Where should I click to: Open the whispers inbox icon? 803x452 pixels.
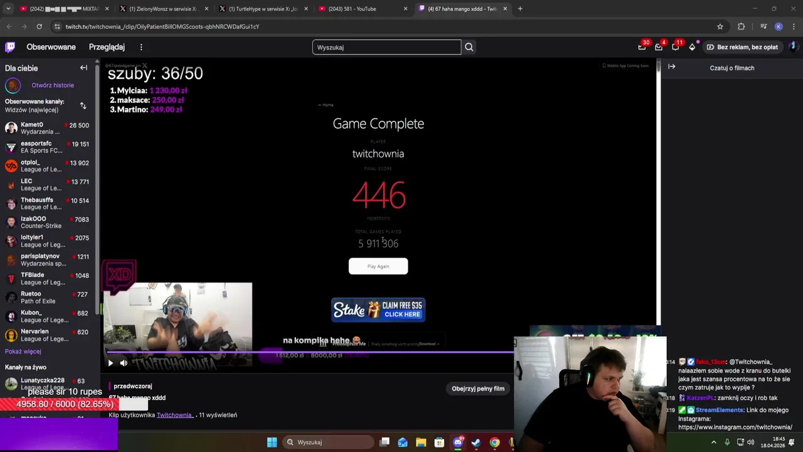[659, 47]
